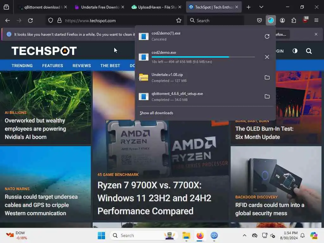Open the Extensions puzzle icon
324x243 pixels.
pyautogui.click(x=294, y=21)
